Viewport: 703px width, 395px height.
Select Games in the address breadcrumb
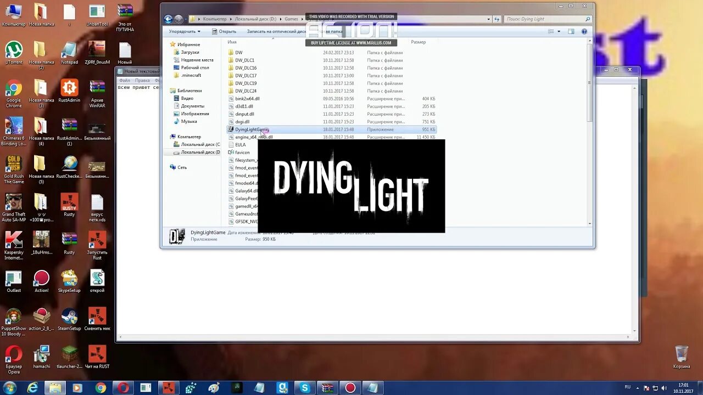291,19
